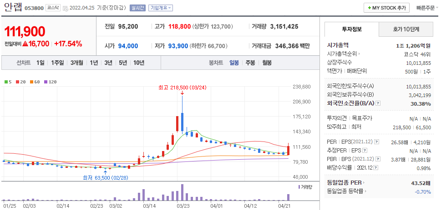The width and height of the screenshot is (441, 210).
Task: Click the 외국인보유주식수(B) value 3,042,199
Action: [420, 95]
